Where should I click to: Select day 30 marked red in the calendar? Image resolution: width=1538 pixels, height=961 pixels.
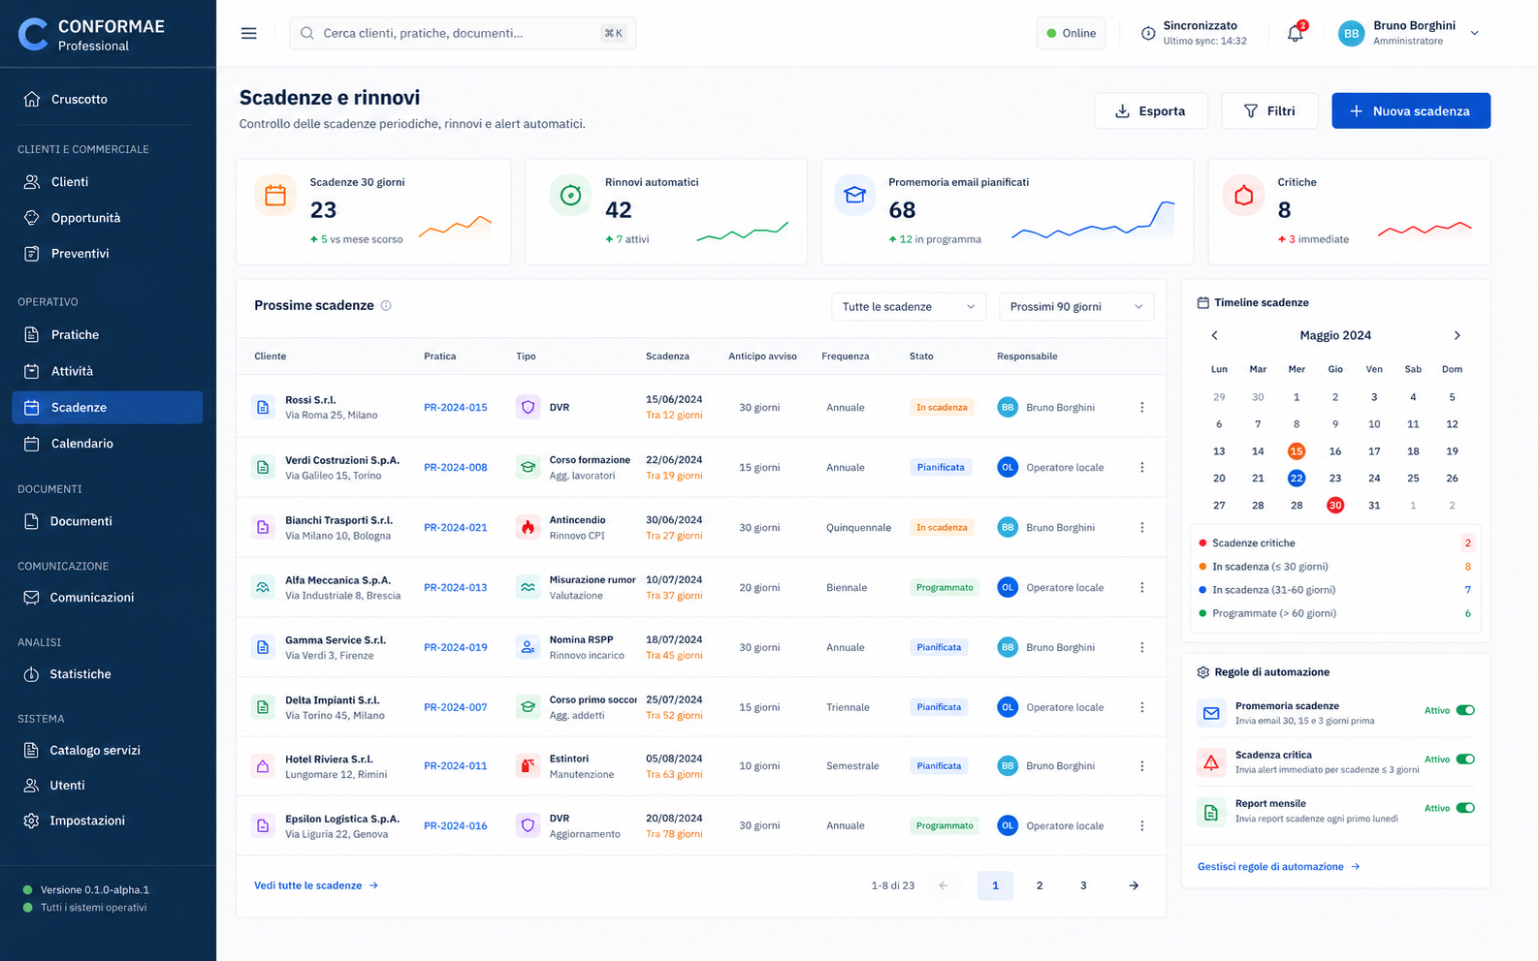pos(1335,506)
